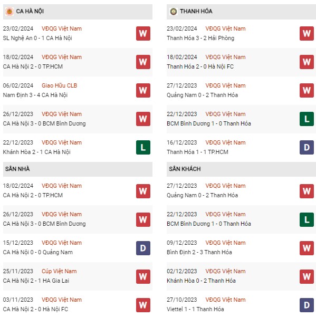Open VĐQG Việt Nam link for 27/10/2023 match
The height and width of the screenshot is (317, 316).
225,300
